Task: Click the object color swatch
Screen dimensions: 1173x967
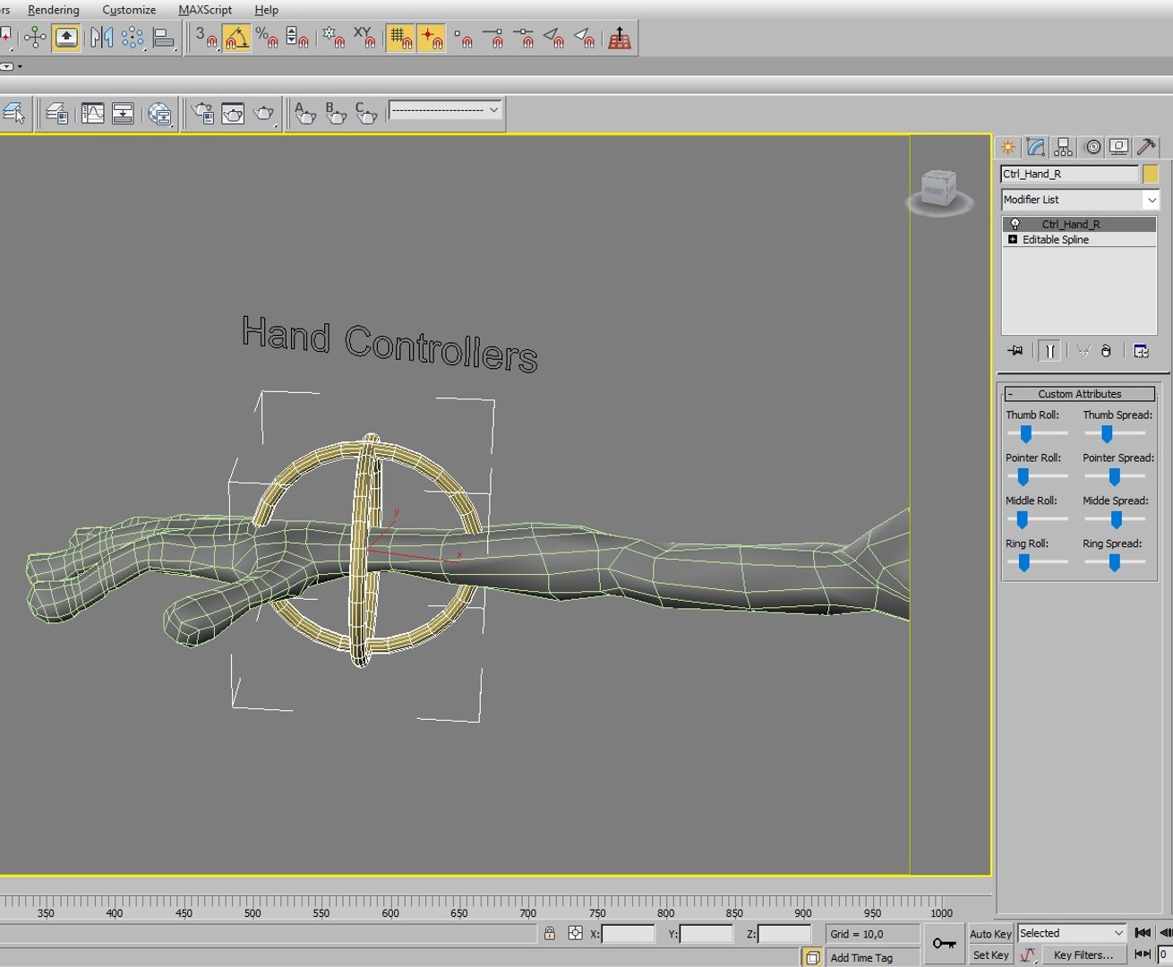Action: click(x=1151, y=174)
